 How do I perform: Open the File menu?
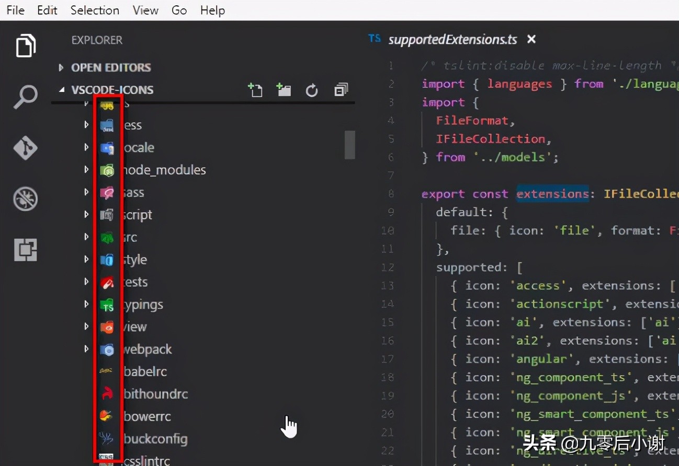(x=16, y=10)
